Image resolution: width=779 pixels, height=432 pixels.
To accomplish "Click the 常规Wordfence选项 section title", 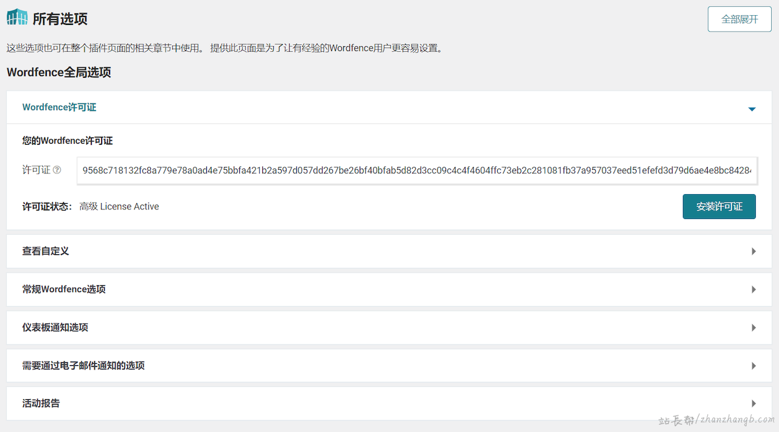I will click(x=64, y=290).
